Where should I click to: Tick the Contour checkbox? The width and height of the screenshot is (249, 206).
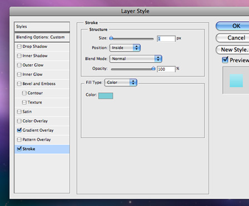(x=24, y=93)
